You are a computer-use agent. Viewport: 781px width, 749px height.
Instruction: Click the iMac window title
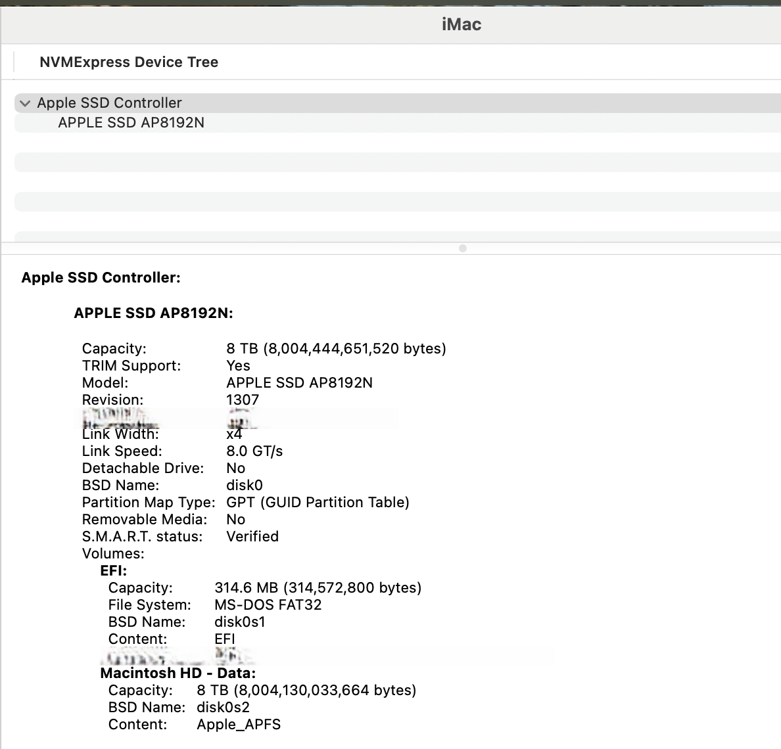click(461, 24)
